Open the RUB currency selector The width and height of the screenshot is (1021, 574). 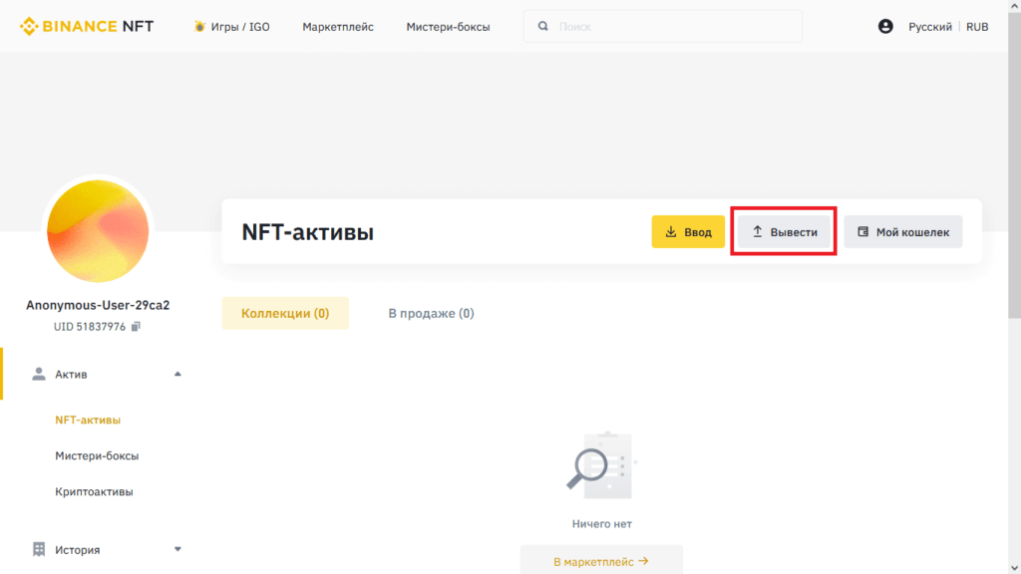click(x=977, y=27)
